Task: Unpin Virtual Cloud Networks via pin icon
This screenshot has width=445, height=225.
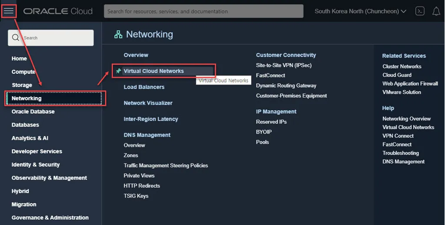Action: tap(118, 71)
